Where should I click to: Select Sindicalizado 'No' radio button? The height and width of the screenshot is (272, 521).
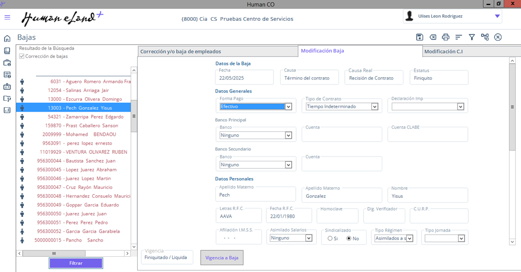point(349,239)
